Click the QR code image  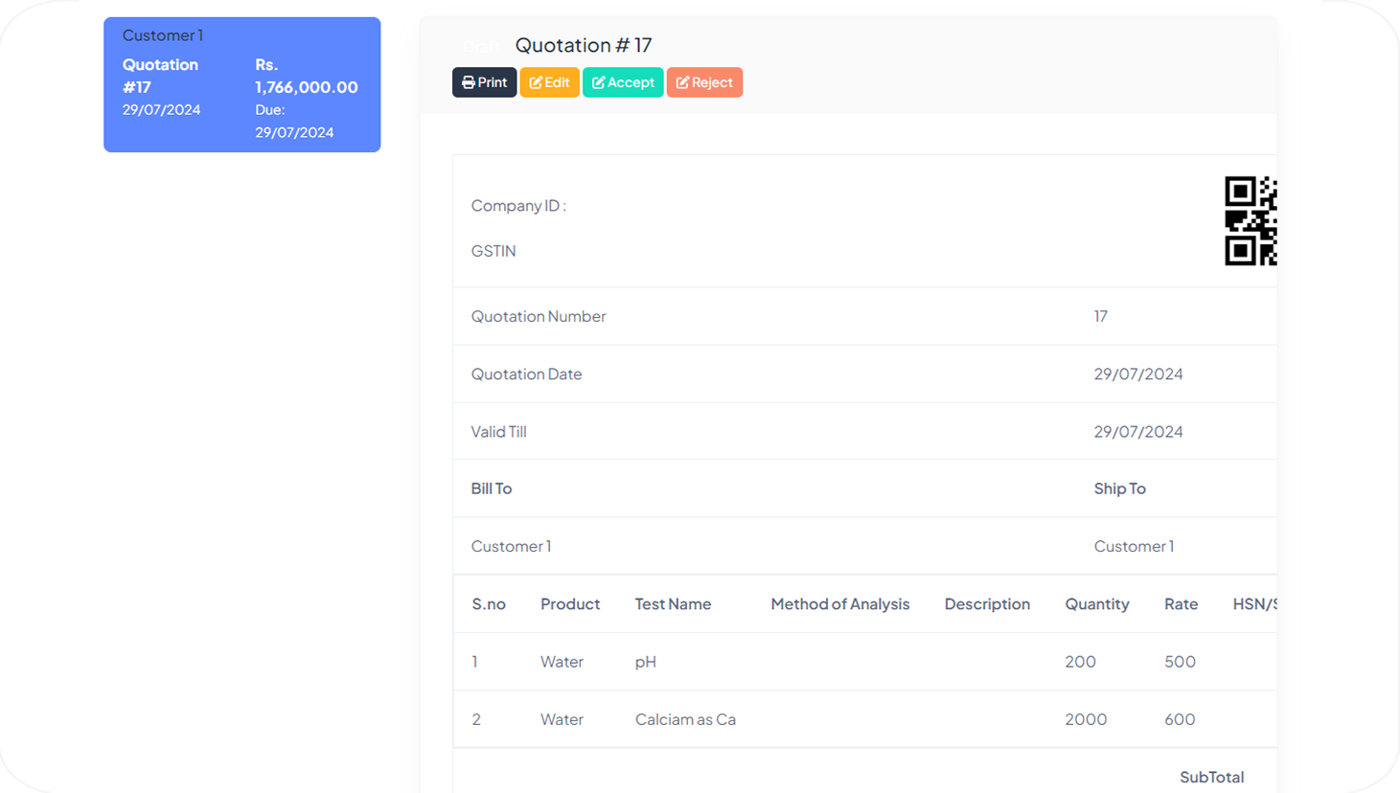[1251, 220]
